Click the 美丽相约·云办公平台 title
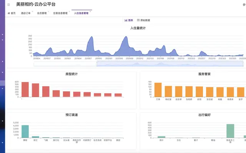The image size is (246, 153). (x=36, y=4)
